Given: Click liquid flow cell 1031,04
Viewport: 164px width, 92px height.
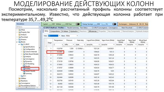Looking at the screenshot, I should (93, 49).
